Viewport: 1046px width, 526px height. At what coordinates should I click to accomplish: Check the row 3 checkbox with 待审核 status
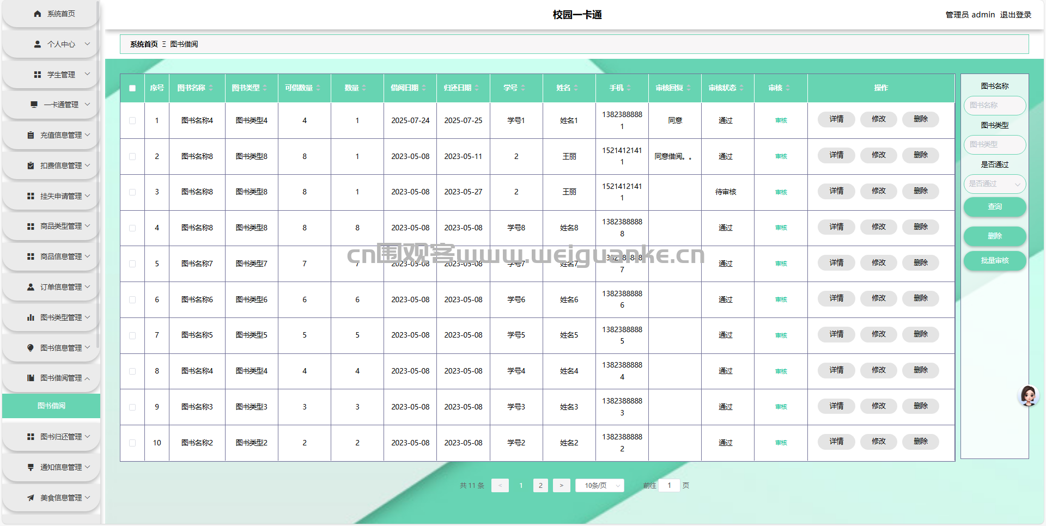click(132, 192)
